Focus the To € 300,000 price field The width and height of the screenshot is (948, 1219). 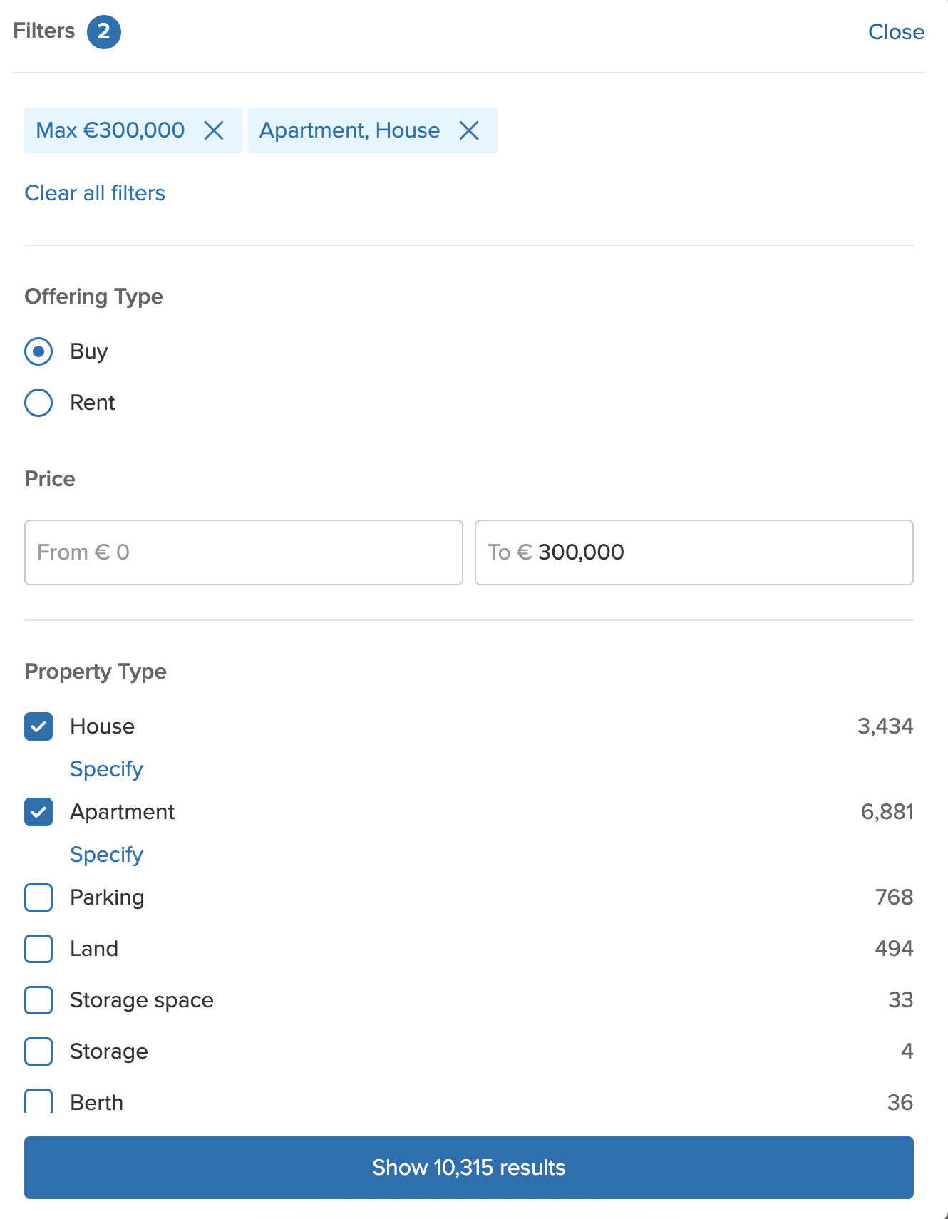[x=694, y=552]
